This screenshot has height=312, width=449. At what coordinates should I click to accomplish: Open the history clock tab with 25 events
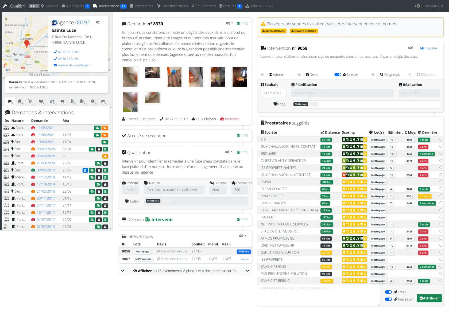(93, 102)
